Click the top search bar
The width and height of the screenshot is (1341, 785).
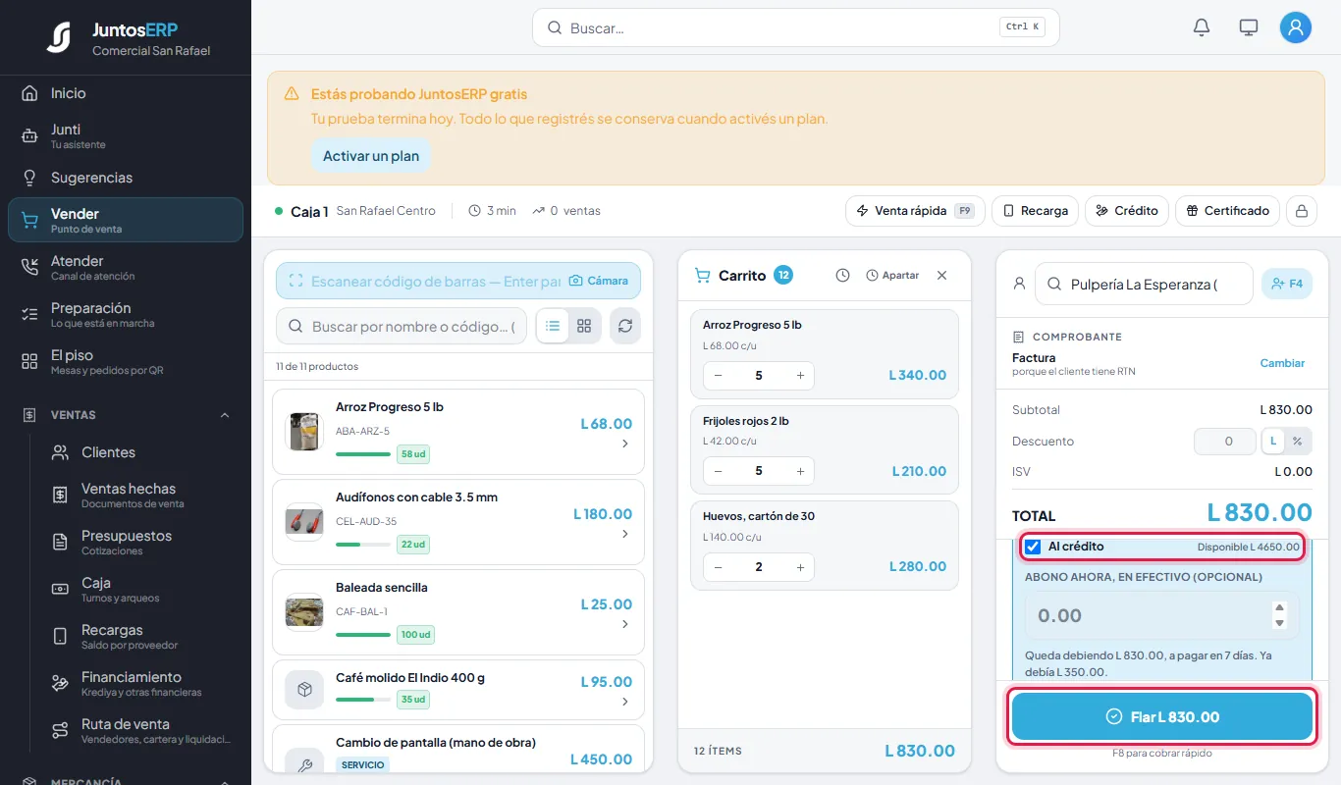(796, 28)
